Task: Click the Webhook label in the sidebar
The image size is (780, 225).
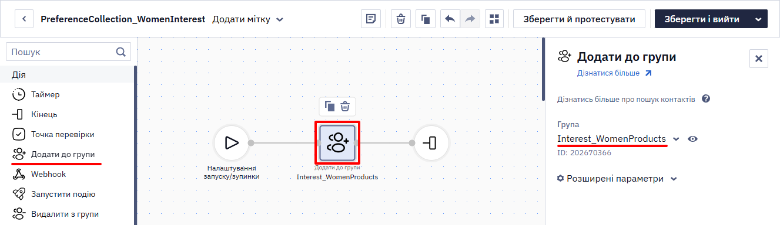Action: 48,174
